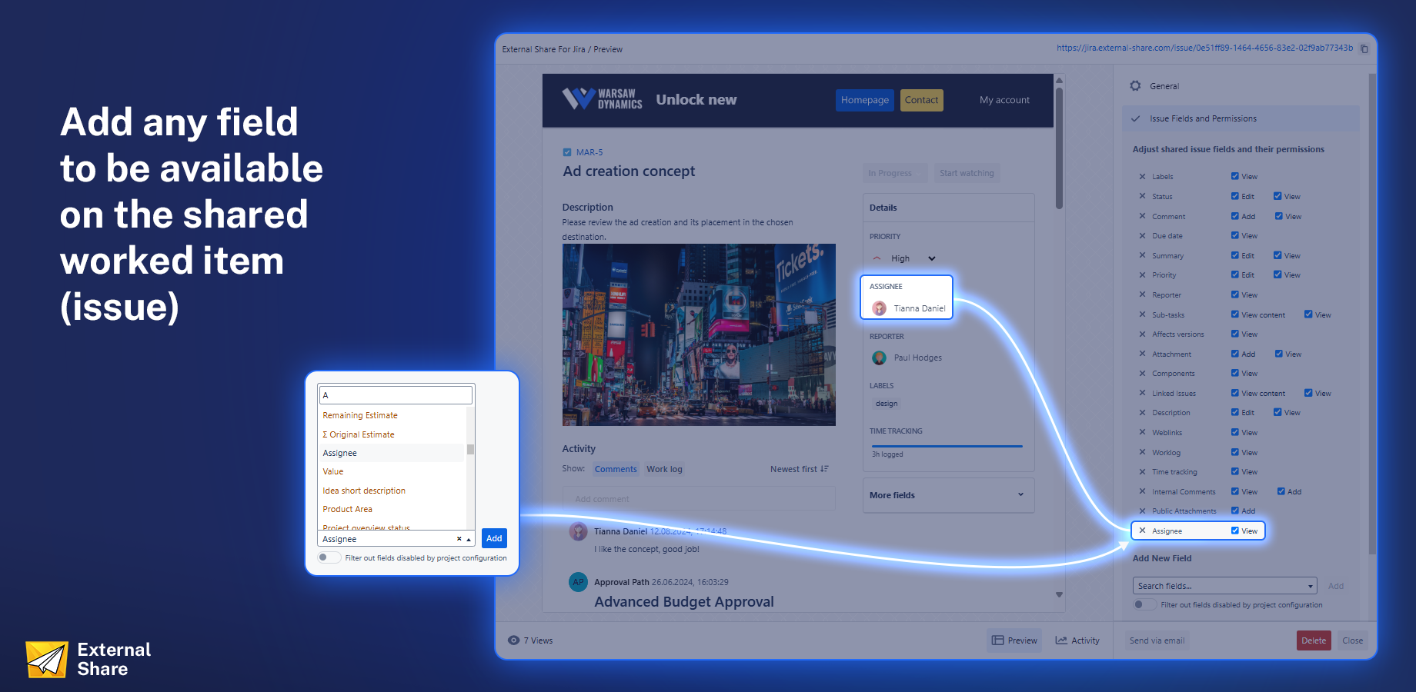
Task: Uncheck the Status Edit checkbox
Action: point(1234,196)
